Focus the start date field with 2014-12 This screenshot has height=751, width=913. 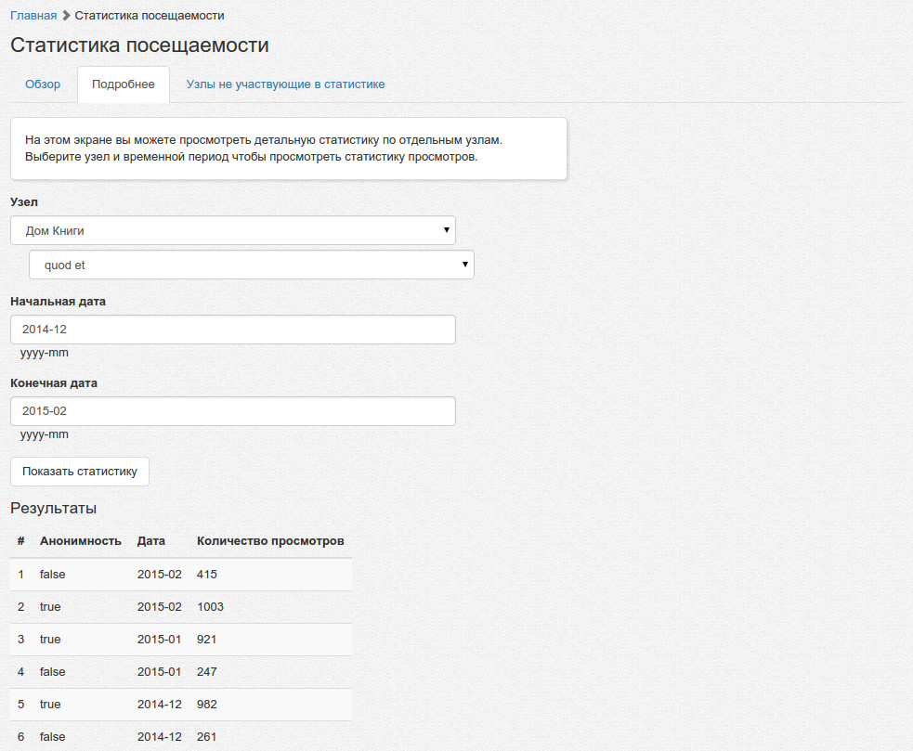[232, 330]
